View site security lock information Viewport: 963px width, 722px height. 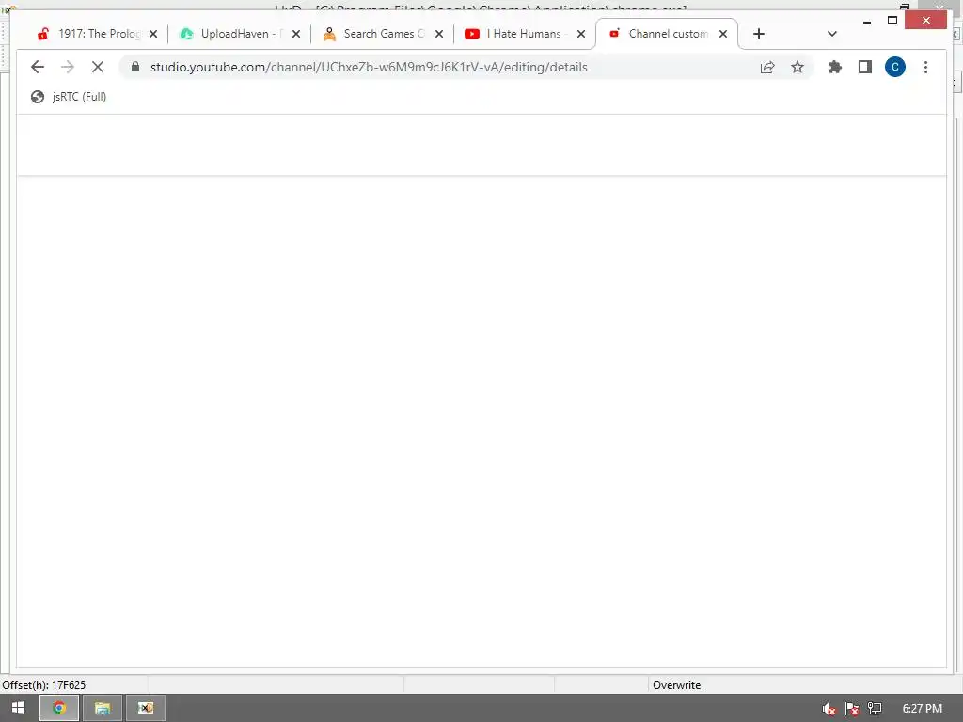[135, 67]
